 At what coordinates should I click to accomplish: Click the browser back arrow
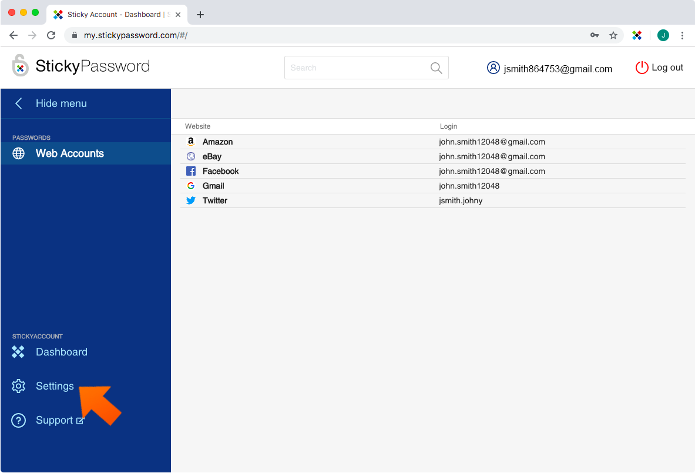point(14,35)
